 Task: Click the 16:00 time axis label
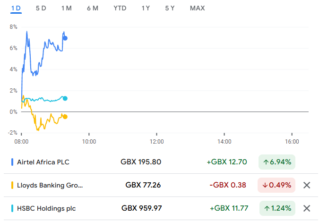pos(292,142)
